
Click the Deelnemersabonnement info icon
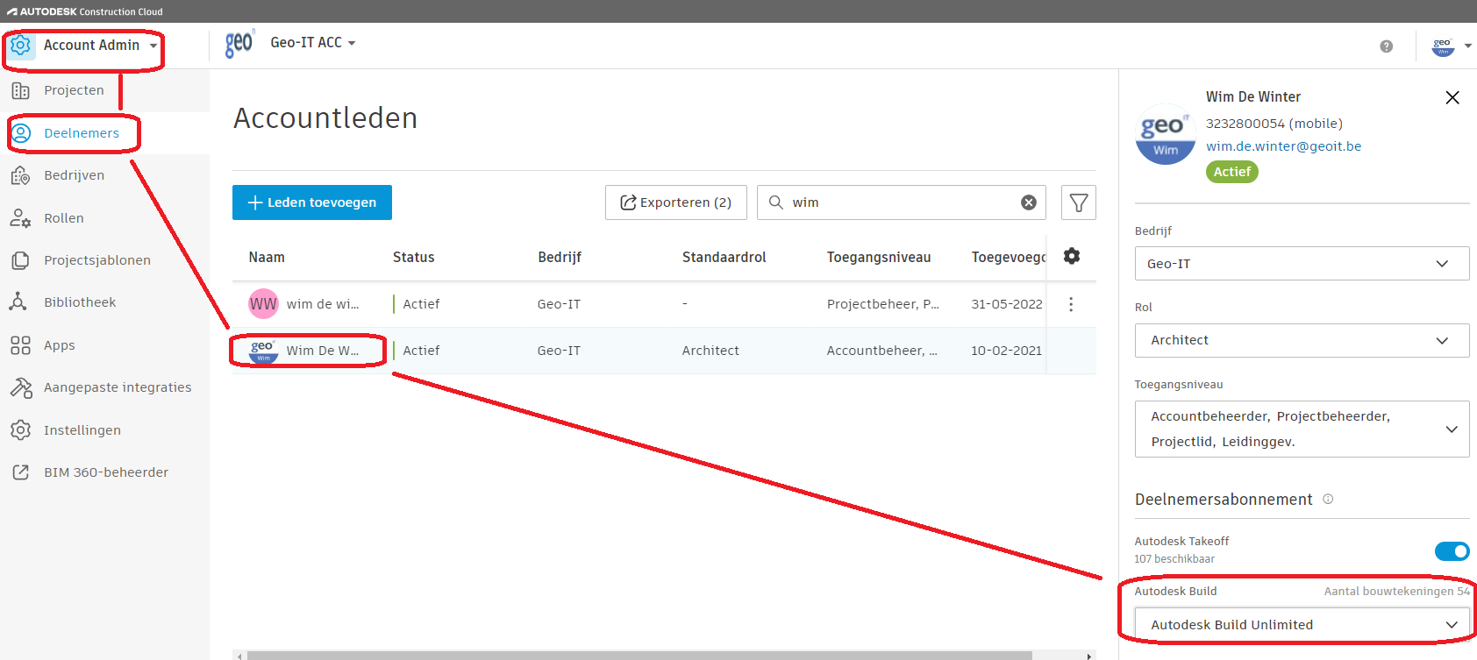[1328, 499]
